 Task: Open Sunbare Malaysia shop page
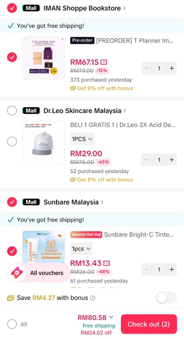pos(73,202)
